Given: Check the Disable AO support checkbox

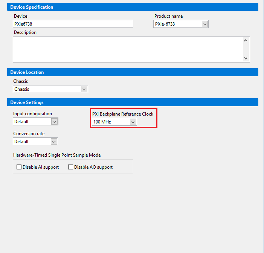Looking at the screenshot, I should 70,167.
